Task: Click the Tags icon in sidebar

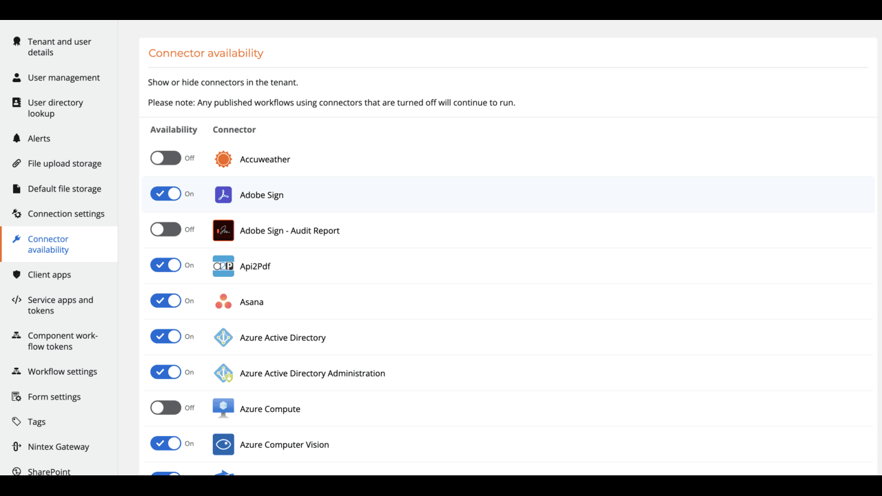Action: (x=17, y=422)
